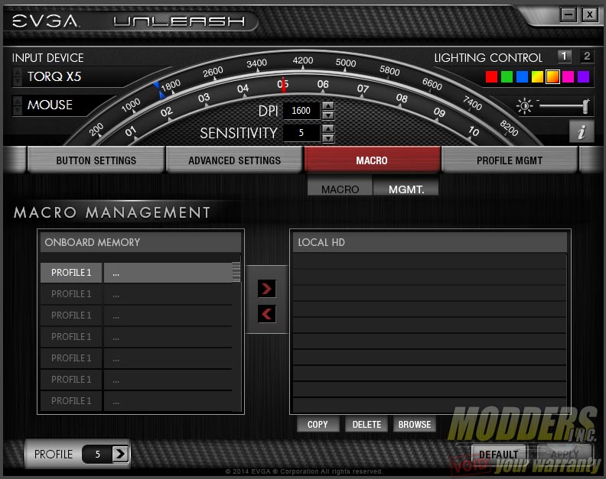Decrease sensitivity with the down arrow
Image resolution: width=606 pixels, height=479 pixels.
click(x=328, y=138)
